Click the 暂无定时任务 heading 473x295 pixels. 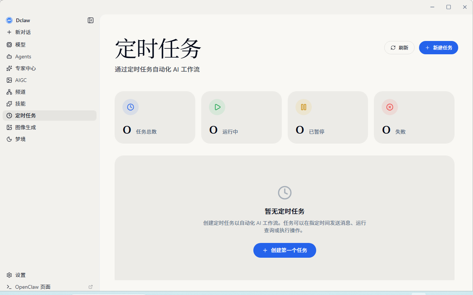285,212
